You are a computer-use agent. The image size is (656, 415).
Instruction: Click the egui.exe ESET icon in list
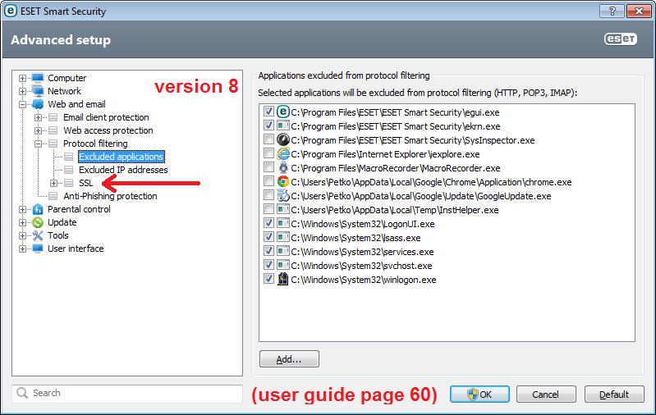[283, 112]
